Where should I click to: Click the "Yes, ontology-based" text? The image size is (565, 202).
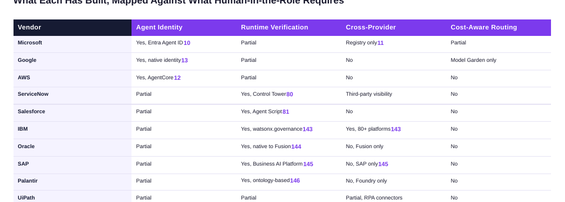pos(265,180)
